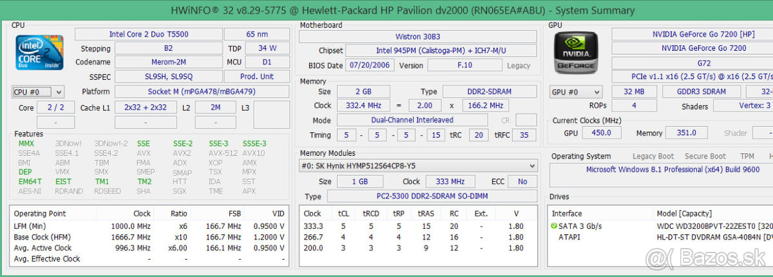Click the tRFC 35 timing field
Image resolution: width=773 pixels, height=277 pixels.
(x=524, y=135)
